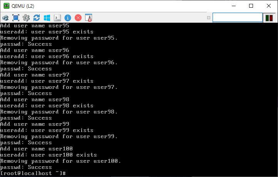Click 'Removing password for user user100.'

pyautogui.click(x=60, y=161)
